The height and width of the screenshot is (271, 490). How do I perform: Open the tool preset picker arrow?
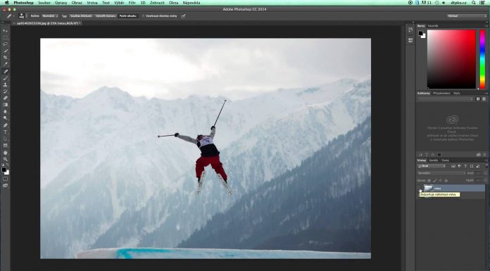[x=14, y=16]
